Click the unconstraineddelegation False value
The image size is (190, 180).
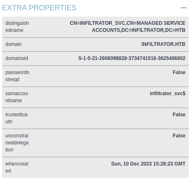click(179, 136)
